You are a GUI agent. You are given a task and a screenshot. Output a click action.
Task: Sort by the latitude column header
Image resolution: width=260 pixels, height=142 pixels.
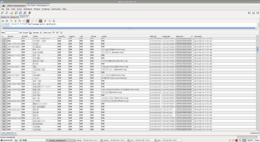pos(156,36)
